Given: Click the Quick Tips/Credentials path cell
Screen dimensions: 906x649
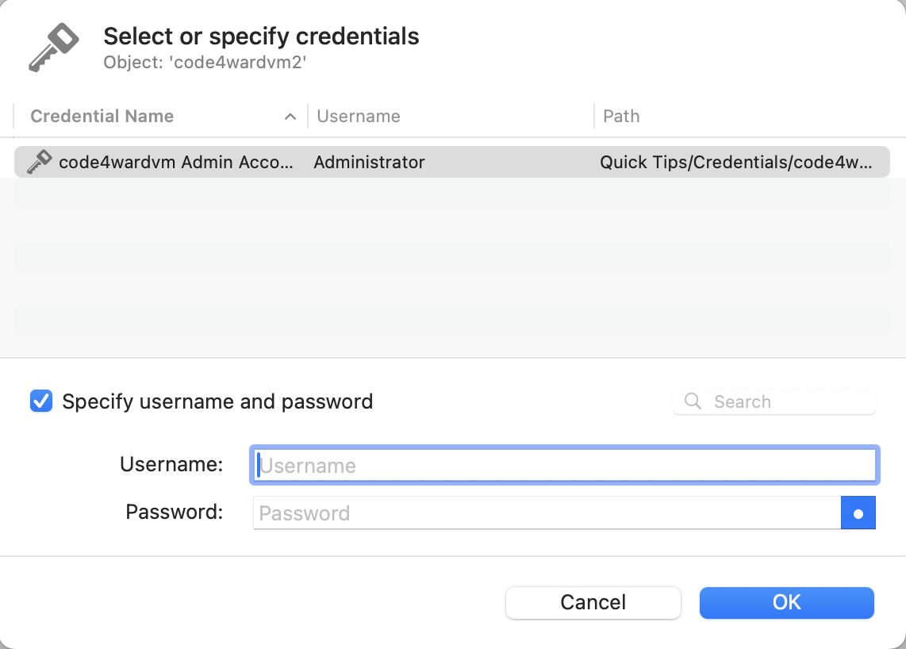Looking at the screenshot, I should (735, 163).
